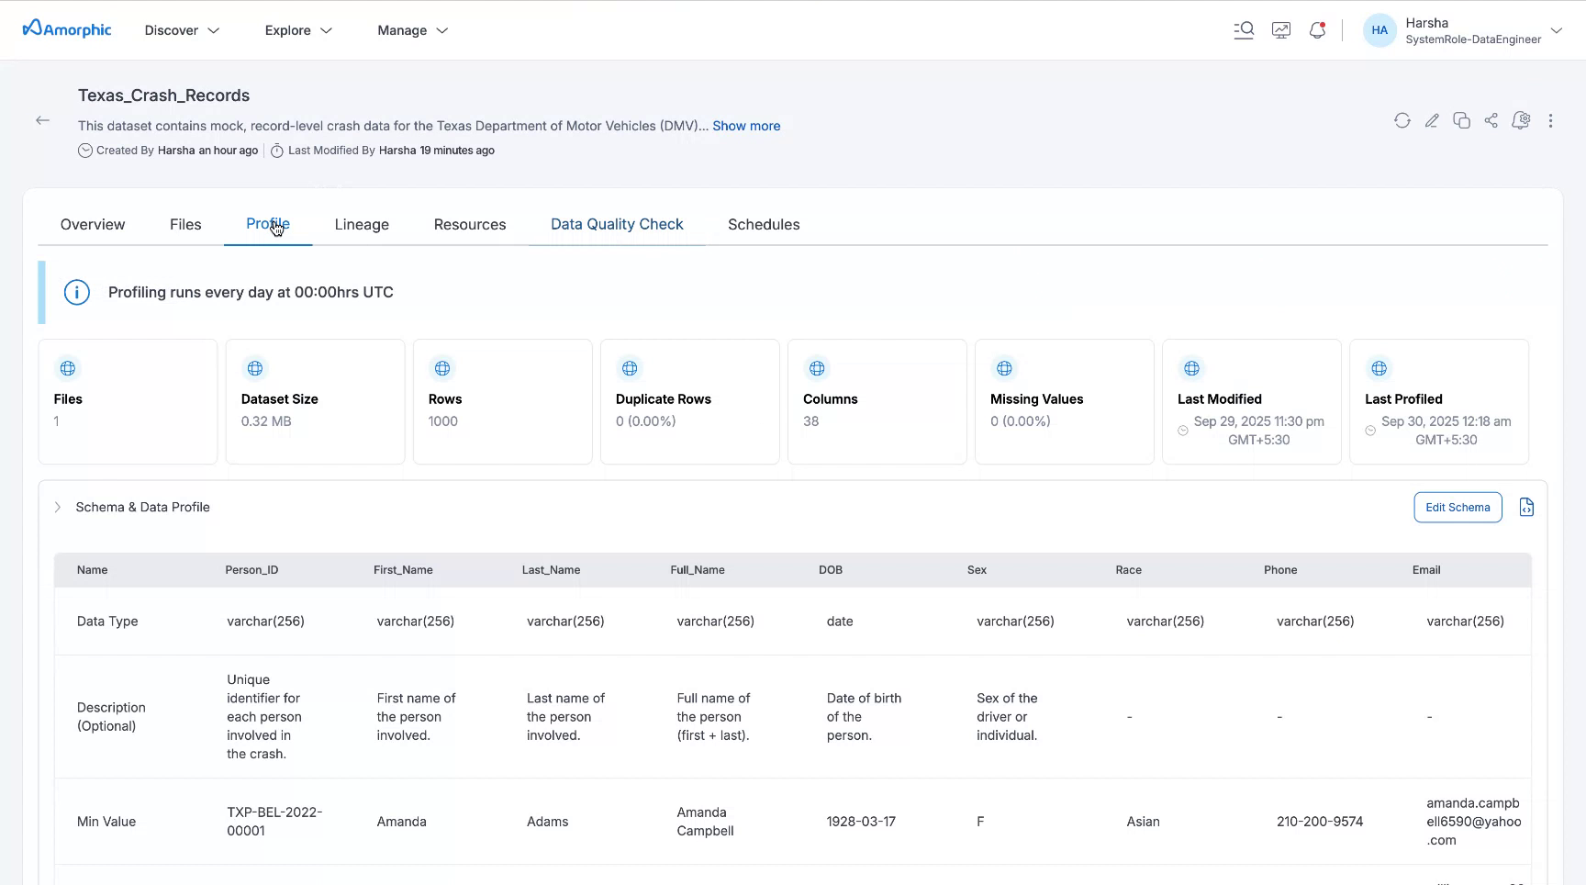Click the share dataset icon
Image resolution: width=1586 pixels, height=885 pixels.
point(1491,120)
